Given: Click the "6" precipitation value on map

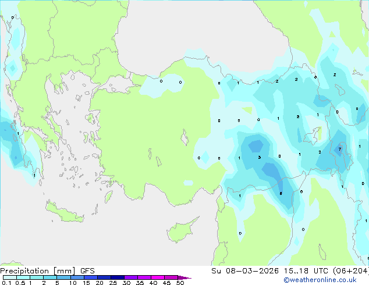Looking at the screenshot, I should (281, 194).
